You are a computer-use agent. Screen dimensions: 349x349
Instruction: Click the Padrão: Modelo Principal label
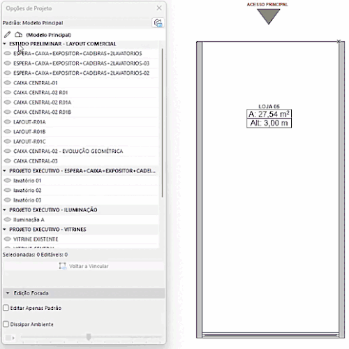pyautogui.click(x=33, y=23)
